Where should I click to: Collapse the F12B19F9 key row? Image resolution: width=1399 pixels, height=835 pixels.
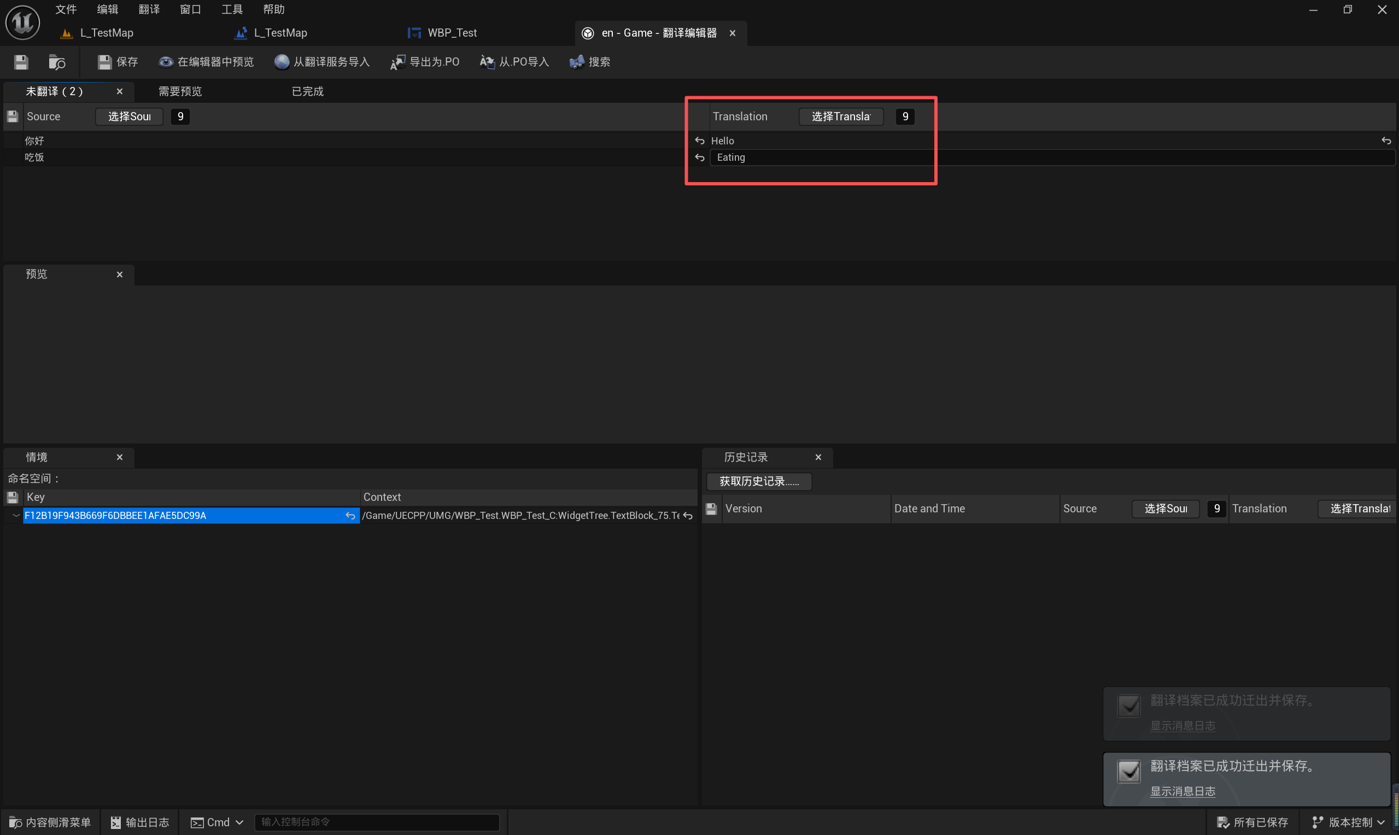(x=16, y=516)
